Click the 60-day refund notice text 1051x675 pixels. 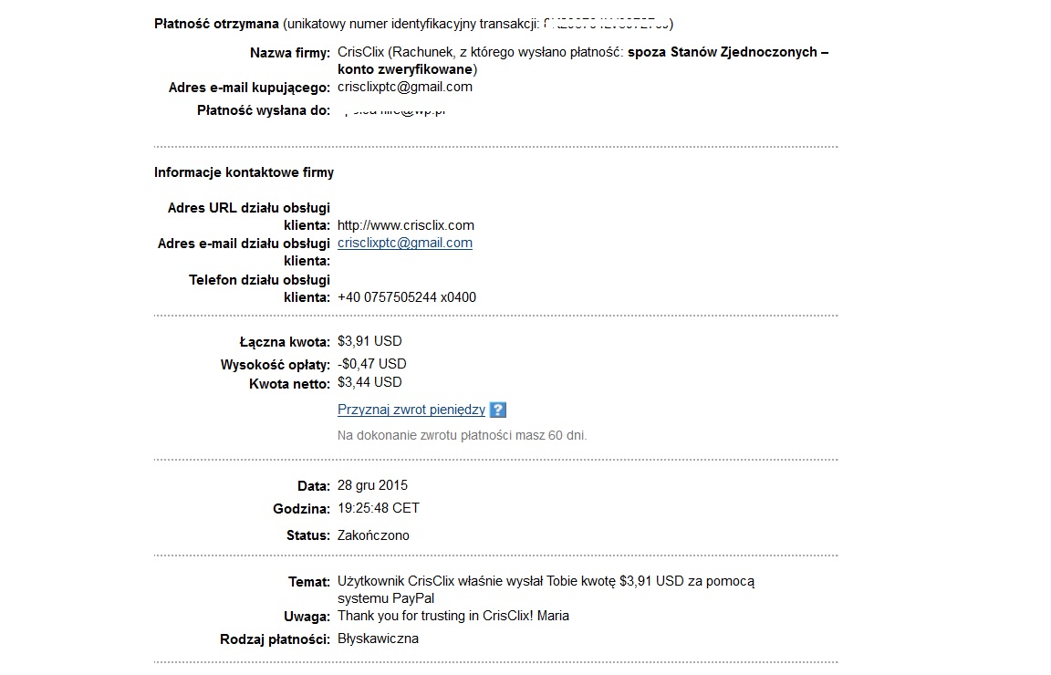click(x=462, y=436)
